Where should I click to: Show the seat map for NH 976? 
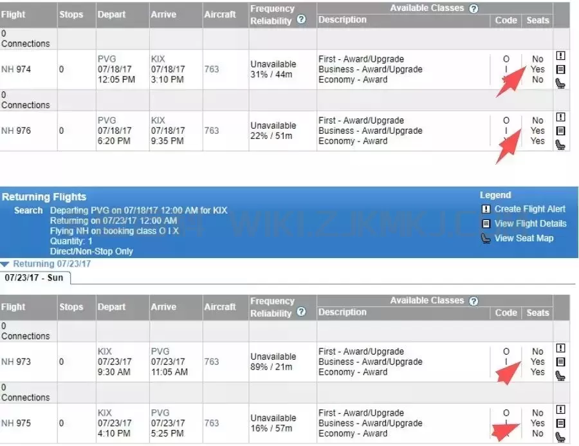[560, 144]
